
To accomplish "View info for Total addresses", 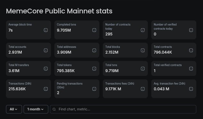I will pos(94,50).
